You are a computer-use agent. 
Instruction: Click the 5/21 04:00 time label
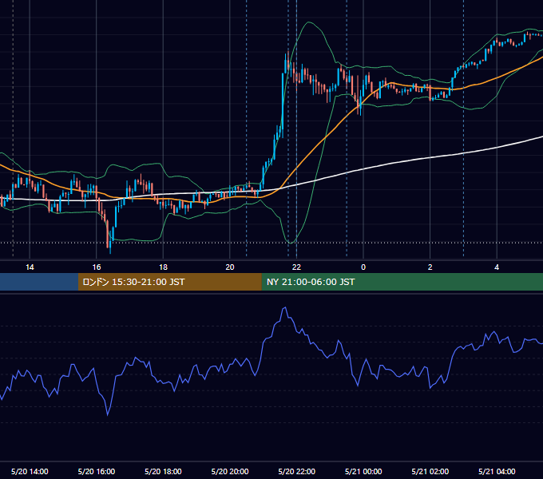pyautogui.click(x=497, y=471)
